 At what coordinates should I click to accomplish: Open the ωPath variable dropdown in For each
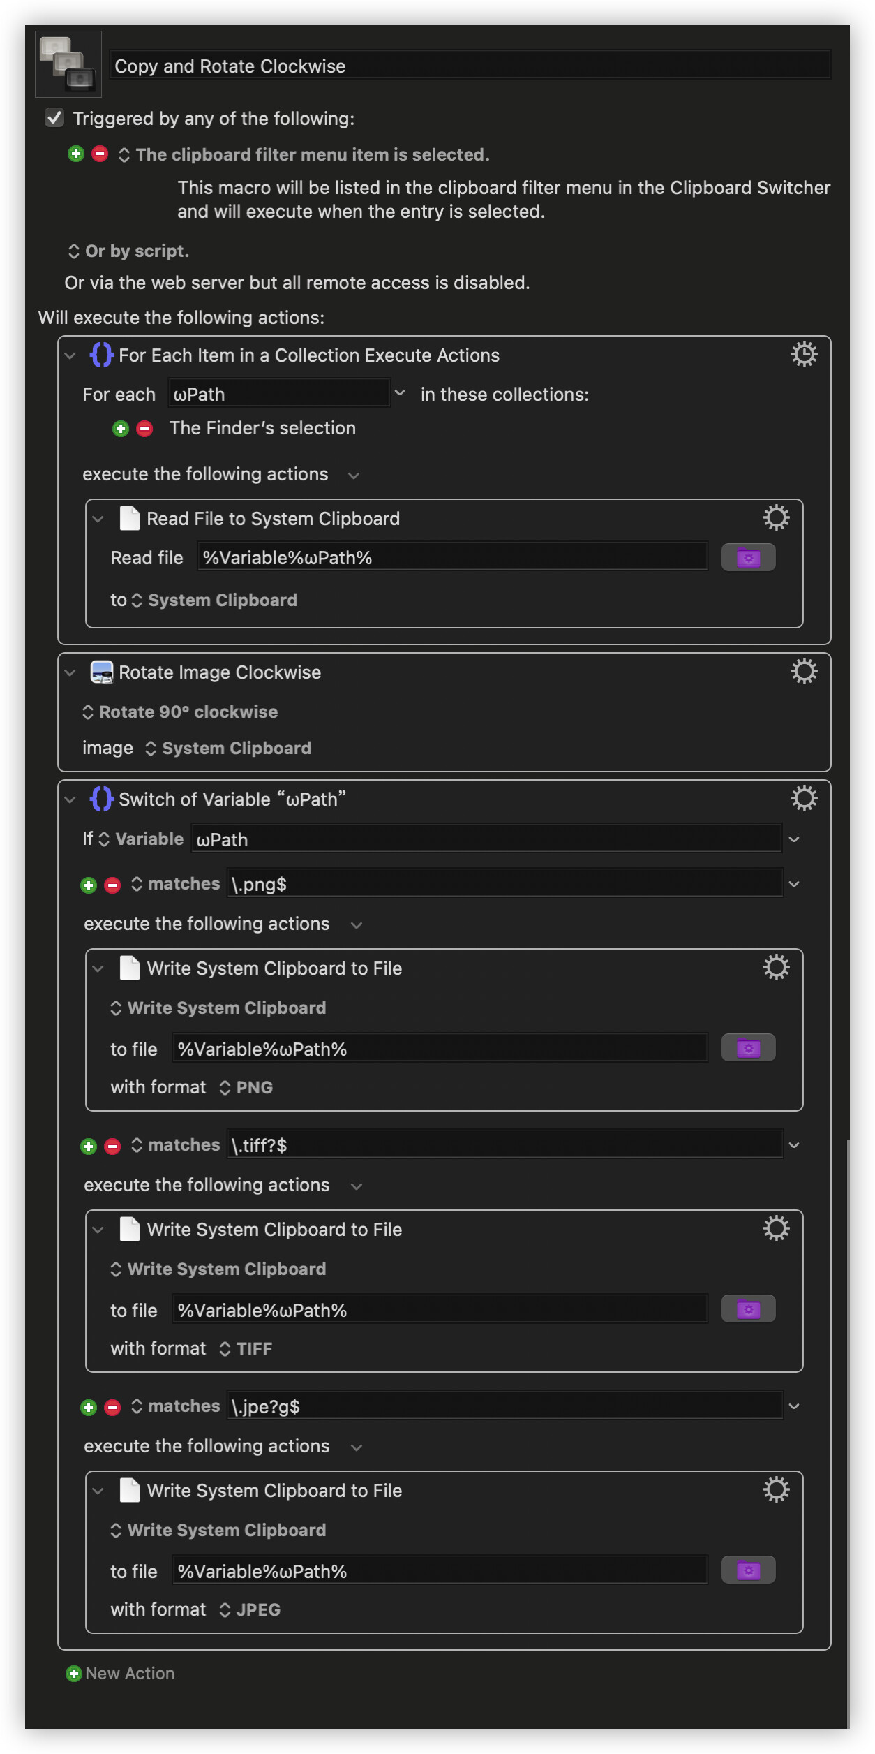(x=400, y=393)
